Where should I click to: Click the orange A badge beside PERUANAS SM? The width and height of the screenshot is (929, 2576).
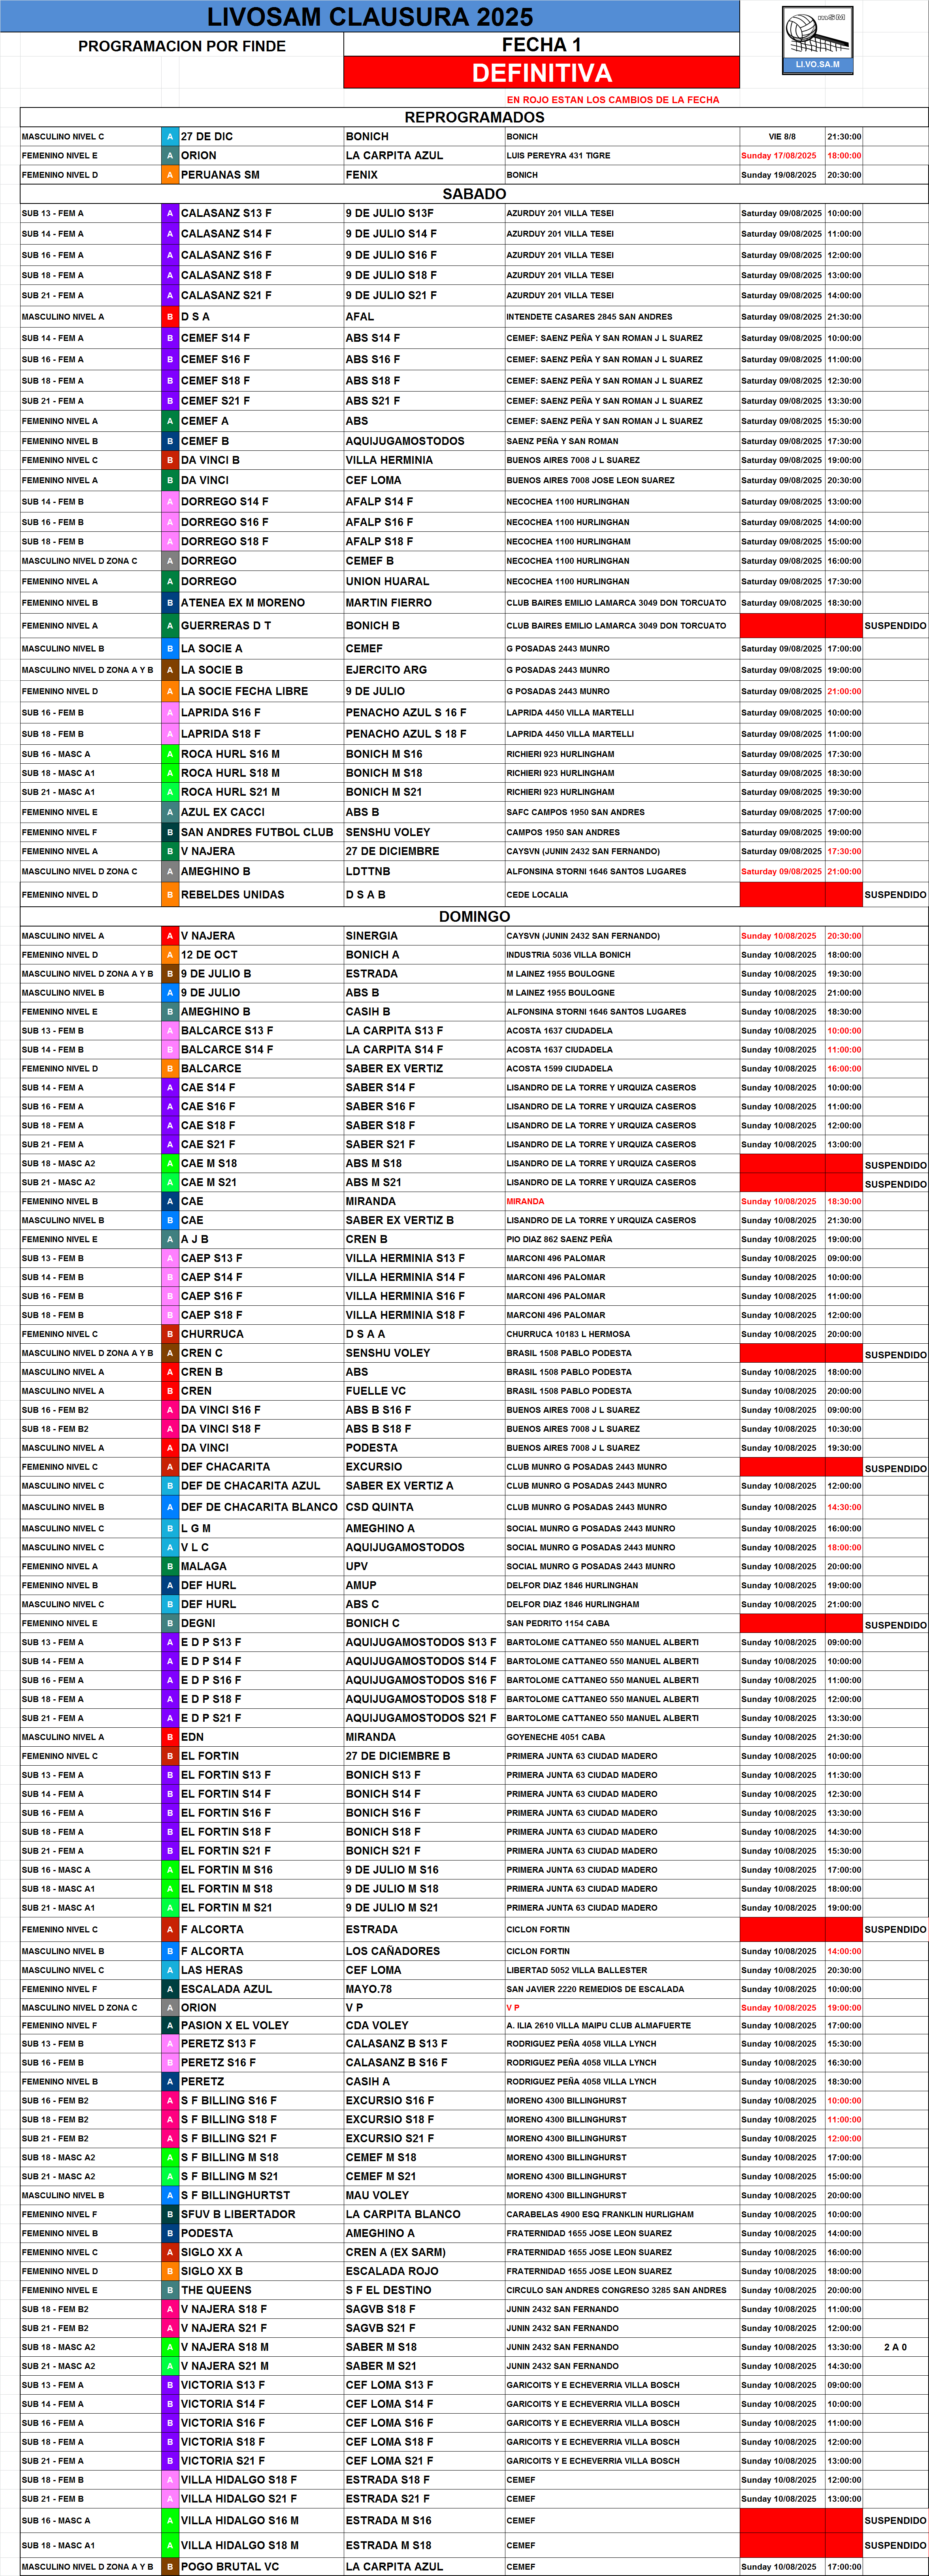(170, 175)
